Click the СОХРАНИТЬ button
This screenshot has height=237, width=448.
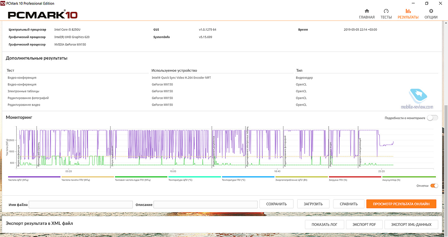click(276, 204)
